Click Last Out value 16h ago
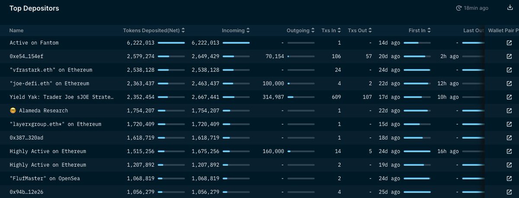 448,151
